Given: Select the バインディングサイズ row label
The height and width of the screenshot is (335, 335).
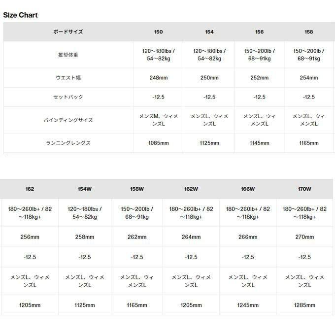Looking at the screenshot, I should 68,120.
